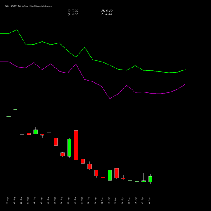211x211 pixels.
Task: Click the 26 Aug date label
Action: tap(75, 201)
